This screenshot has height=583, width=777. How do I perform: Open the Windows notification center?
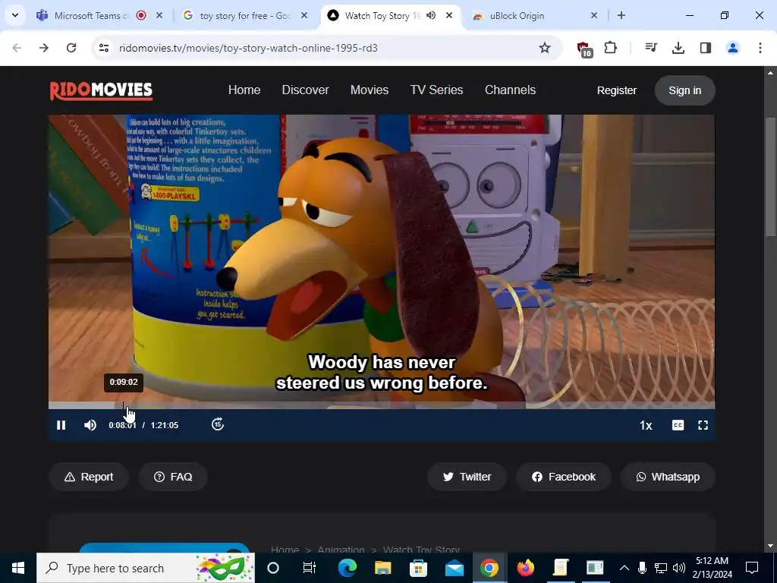click(752, 568)
